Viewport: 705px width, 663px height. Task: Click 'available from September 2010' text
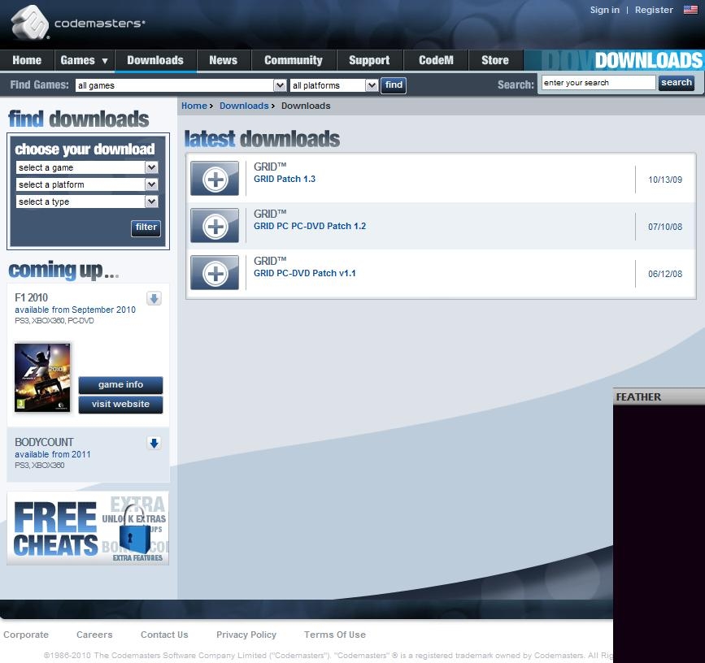coord(75,310)
